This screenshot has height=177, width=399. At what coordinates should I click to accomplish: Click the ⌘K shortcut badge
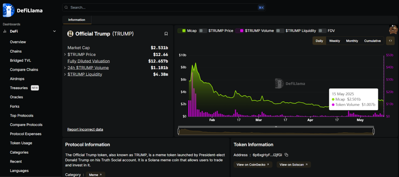point(261,8)
